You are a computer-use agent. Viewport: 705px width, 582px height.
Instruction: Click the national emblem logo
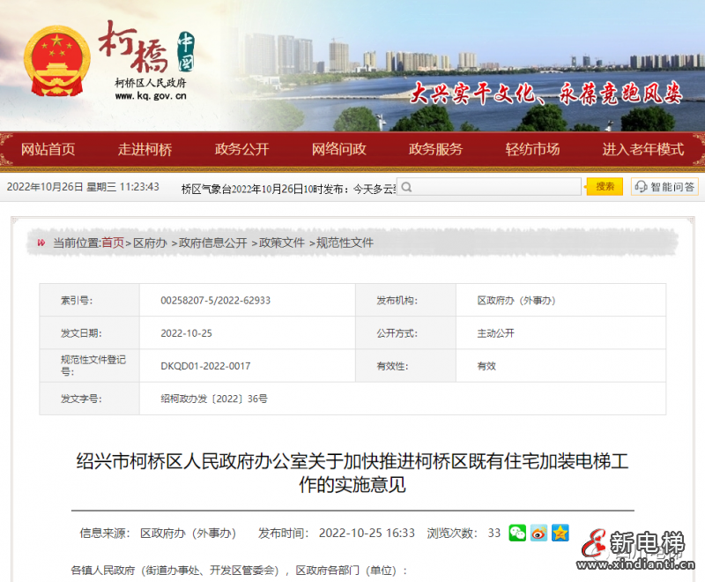(58, 61)
